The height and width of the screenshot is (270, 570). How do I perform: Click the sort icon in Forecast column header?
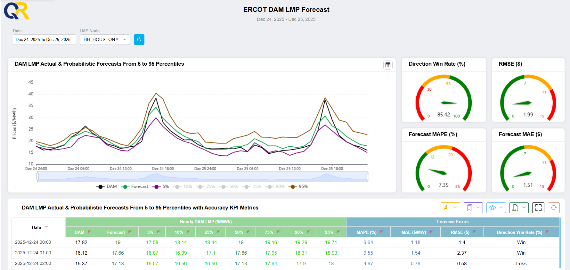[130, 232]
